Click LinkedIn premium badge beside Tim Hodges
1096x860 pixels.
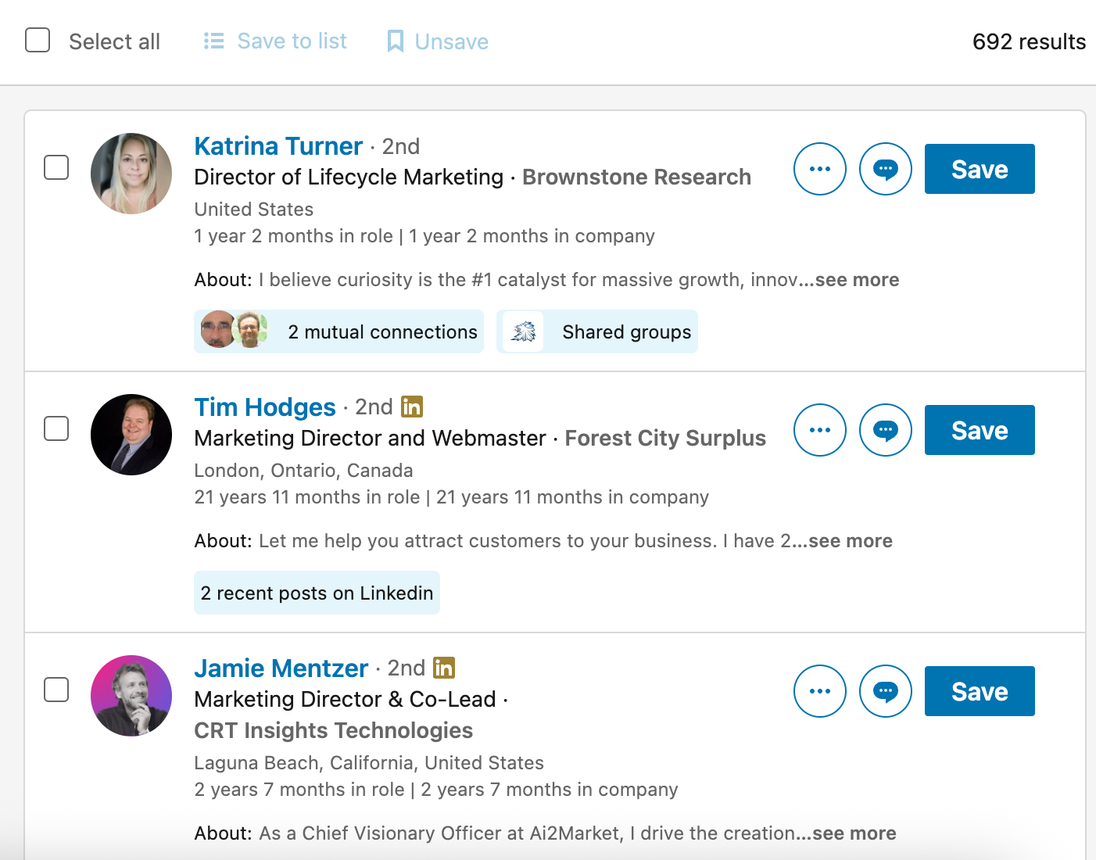point(412,407)
